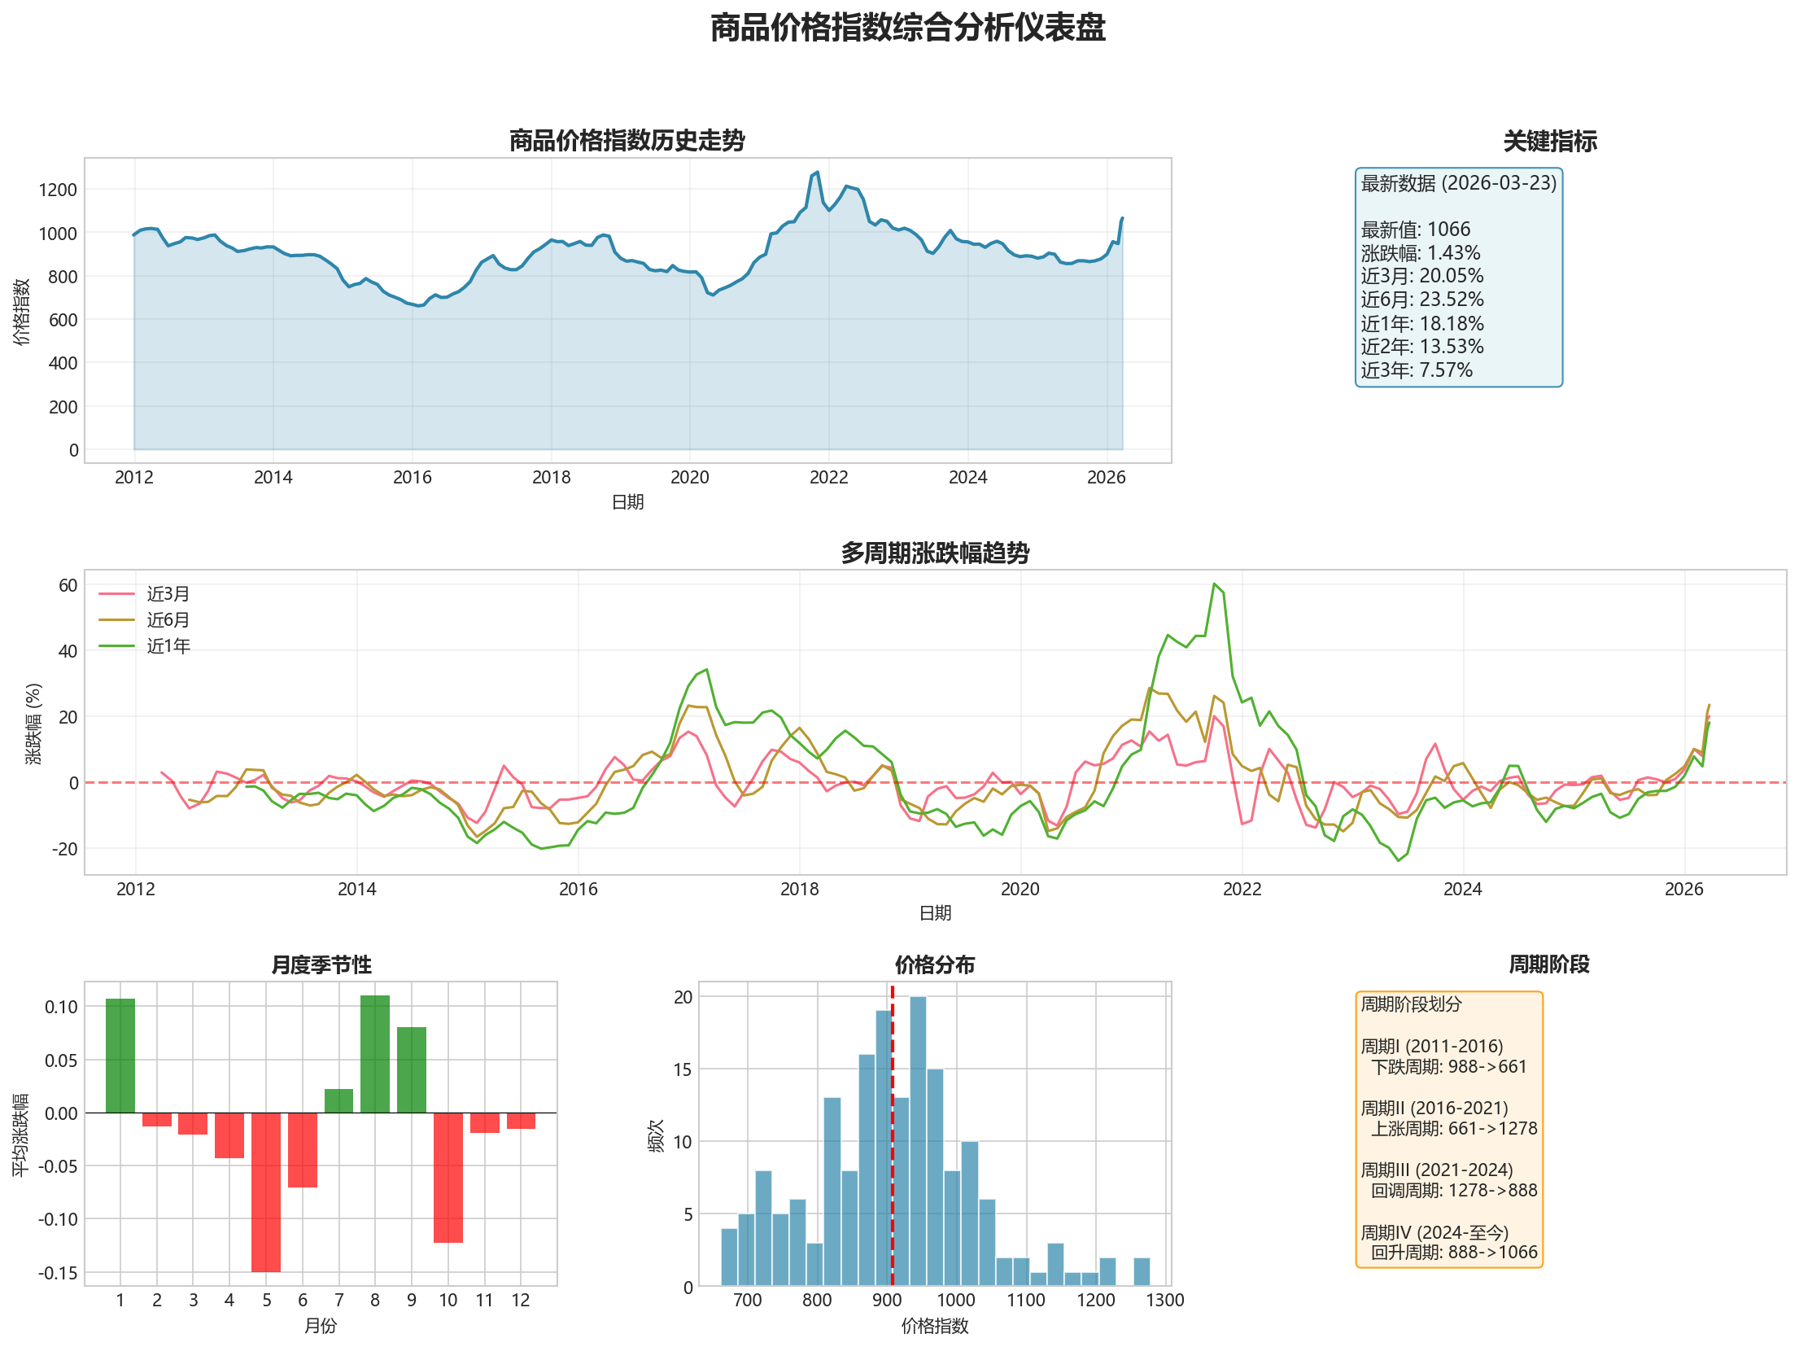Click the 周期II (2016-2021) text line

1434,1108
